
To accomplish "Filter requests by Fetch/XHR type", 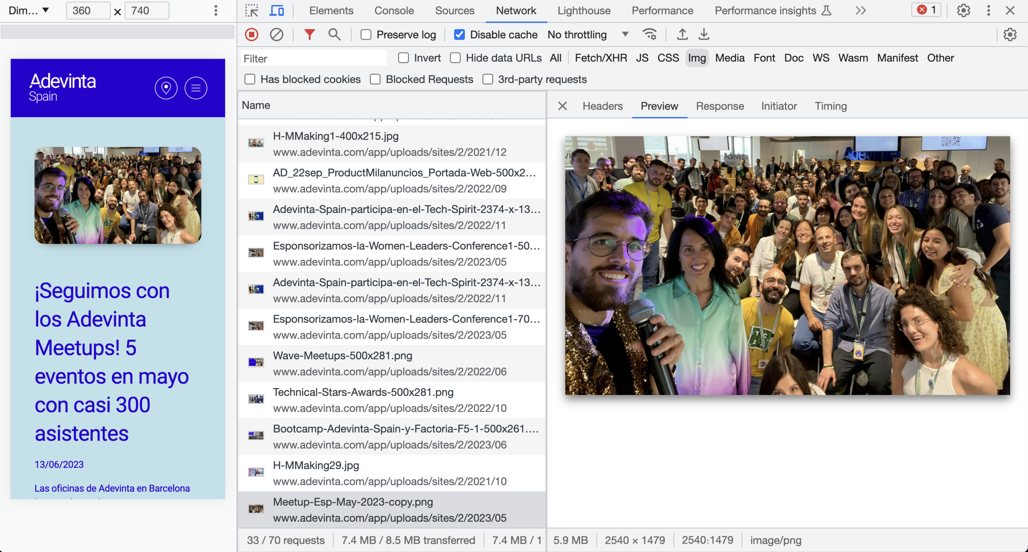I will 600,58.
